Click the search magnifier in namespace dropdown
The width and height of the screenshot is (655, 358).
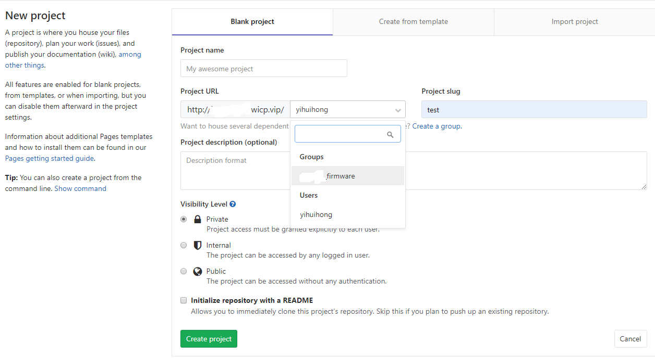(x=391, y=134)
